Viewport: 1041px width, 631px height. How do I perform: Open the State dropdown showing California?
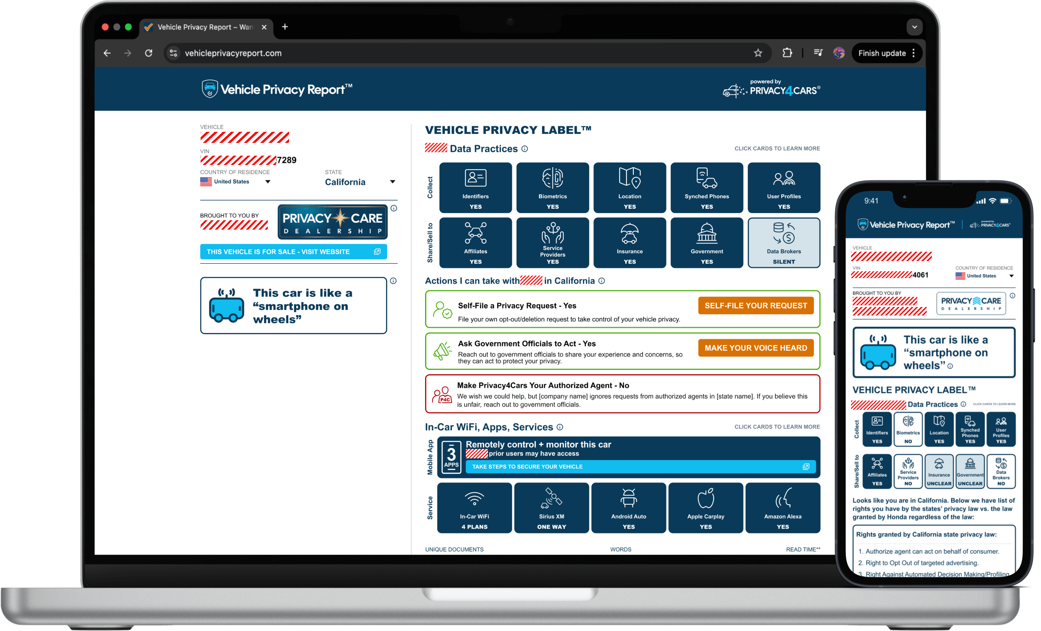tap(360, 182)
